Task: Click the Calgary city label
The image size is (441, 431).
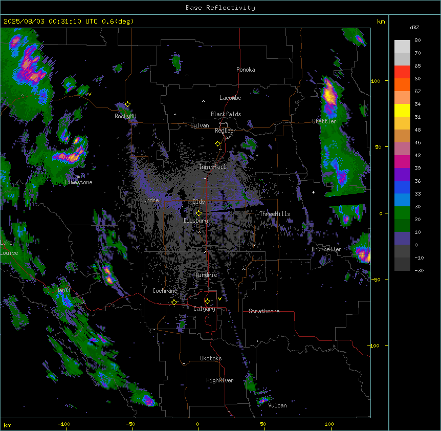Action: coord(204,309)
